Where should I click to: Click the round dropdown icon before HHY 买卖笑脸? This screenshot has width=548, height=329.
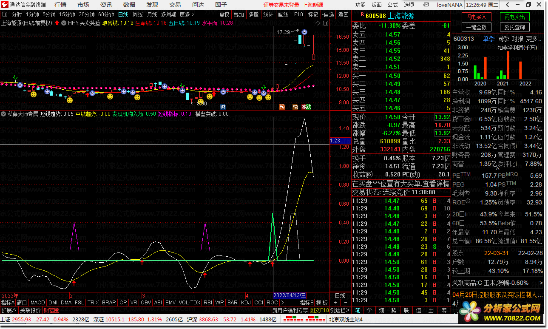coord(64,23)
